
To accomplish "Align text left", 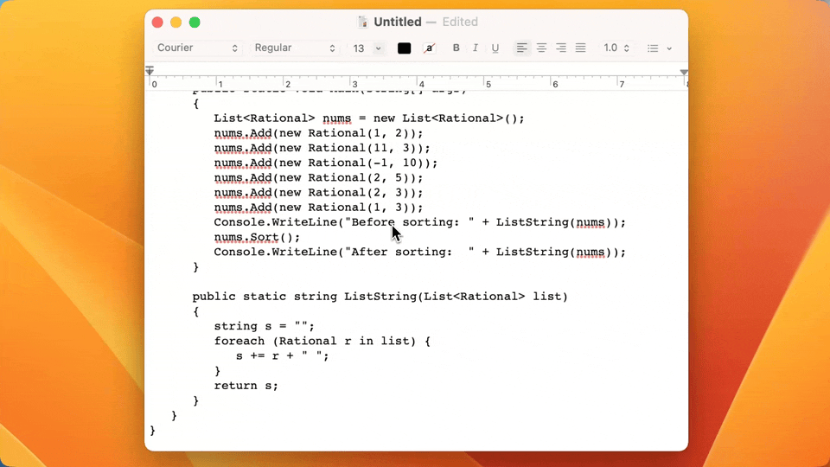I will point(521,48).
